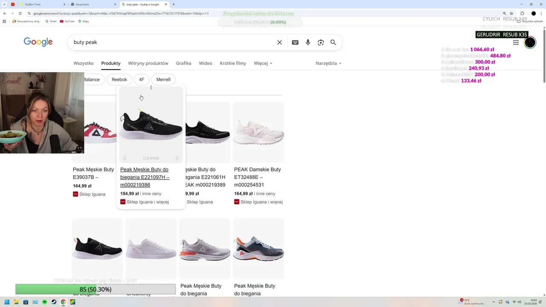Expand the Narzędzia tools dropdown

(328, 63)
